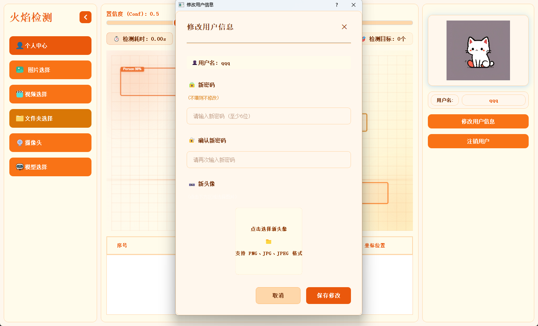Click the '?' help button in dialog title bar

tap(337, 5)
